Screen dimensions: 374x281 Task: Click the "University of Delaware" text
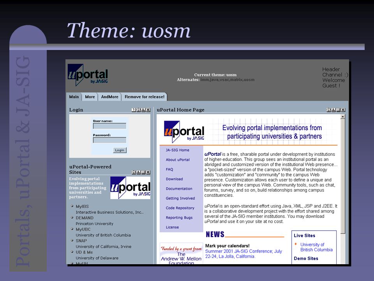[x=97, y=258]
